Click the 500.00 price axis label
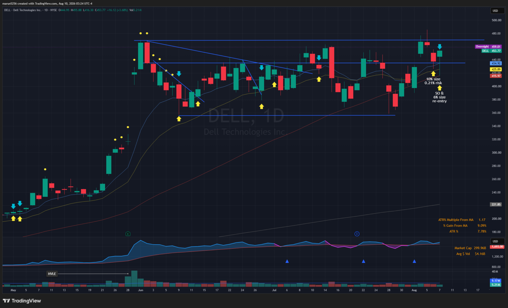Screen dimensions: 508x308 pos(496,20)
